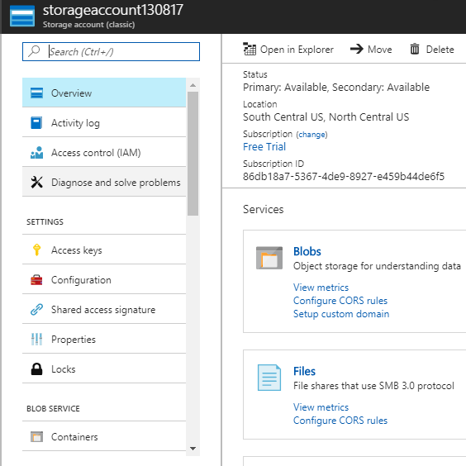Click the sidebar scrollbar down arrow
This screenshot has height=466, width=466.
[x=193, y=449]
